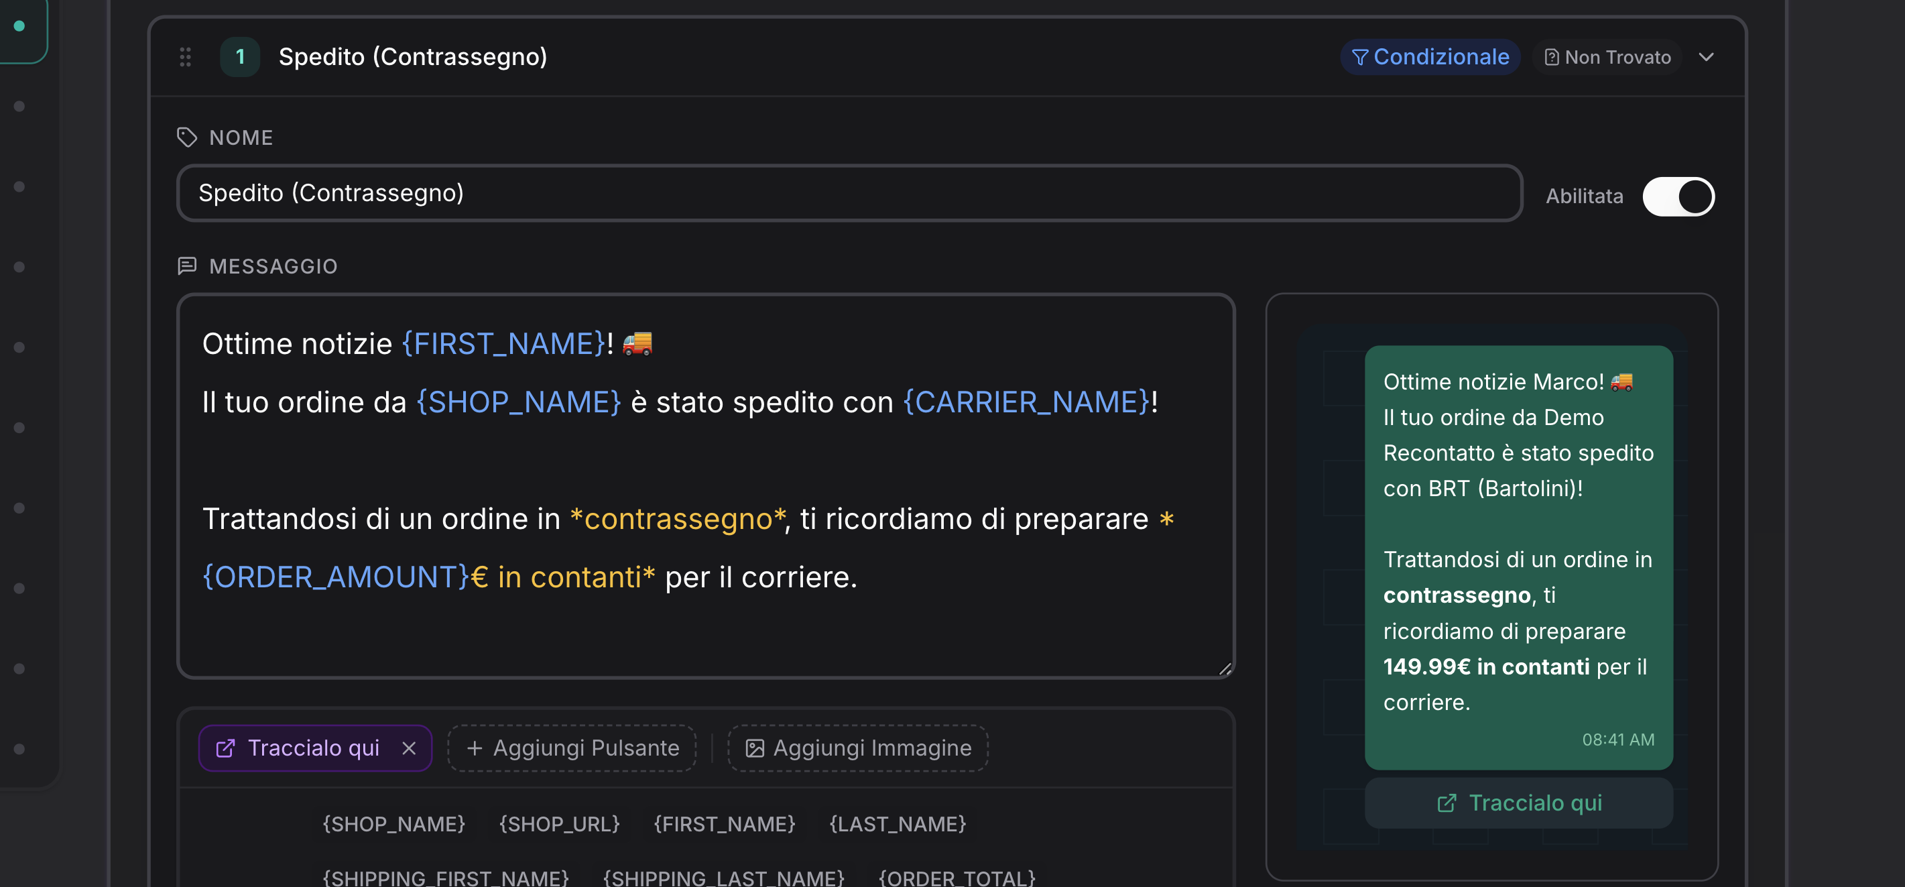Image resolution: width=1905 pixels, height=887 pixels.
Task: Click the preview message bubble
Action: click(x=1519, y=557)
